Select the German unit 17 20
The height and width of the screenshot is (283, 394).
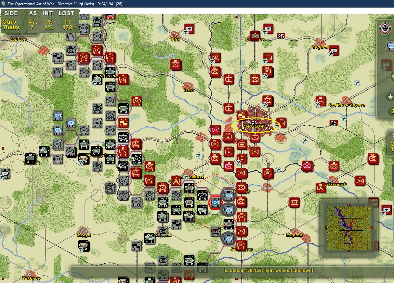(136, 159)
